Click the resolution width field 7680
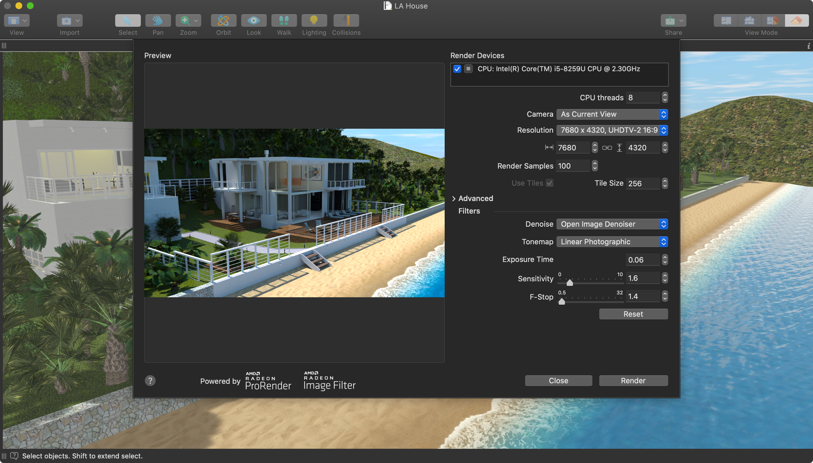813x463 pixels. [573, 148]
